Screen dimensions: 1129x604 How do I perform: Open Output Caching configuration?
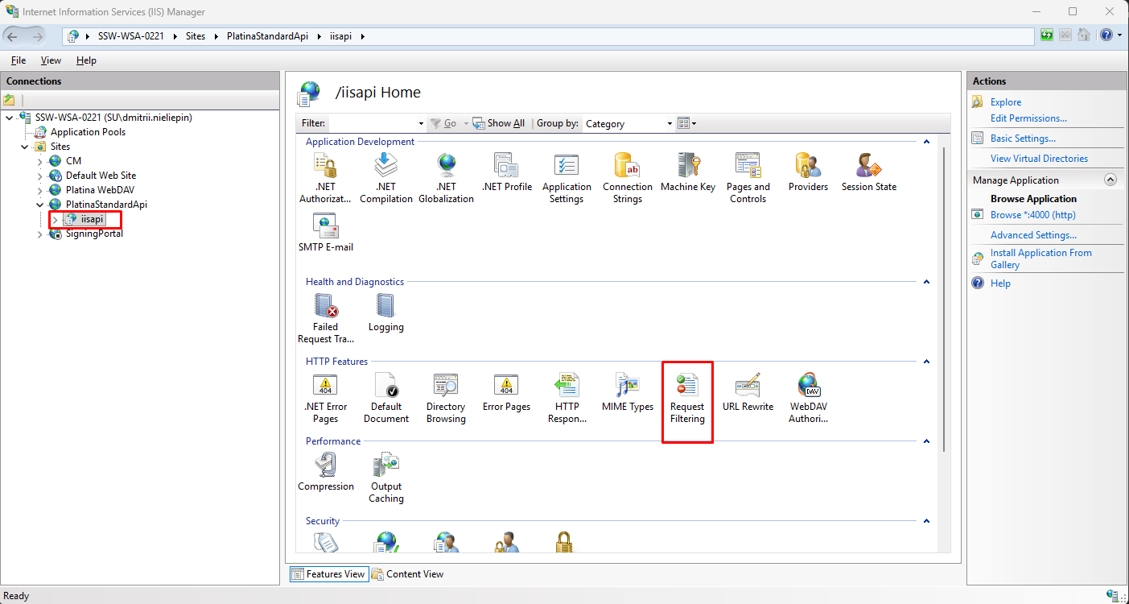[385, 477]
